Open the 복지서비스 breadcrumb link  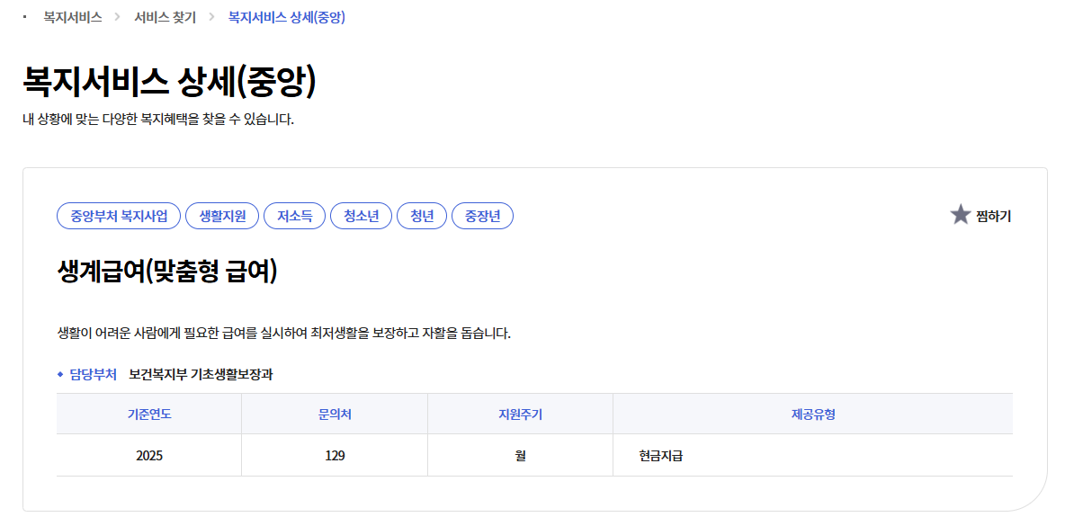coord(73,17)
